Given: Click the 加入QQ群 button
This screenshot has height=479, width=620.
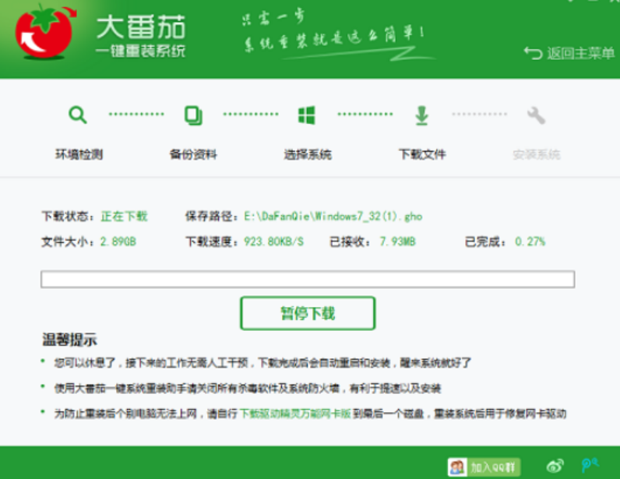Looking at the screenshot, I should click(x=484, y=467).
